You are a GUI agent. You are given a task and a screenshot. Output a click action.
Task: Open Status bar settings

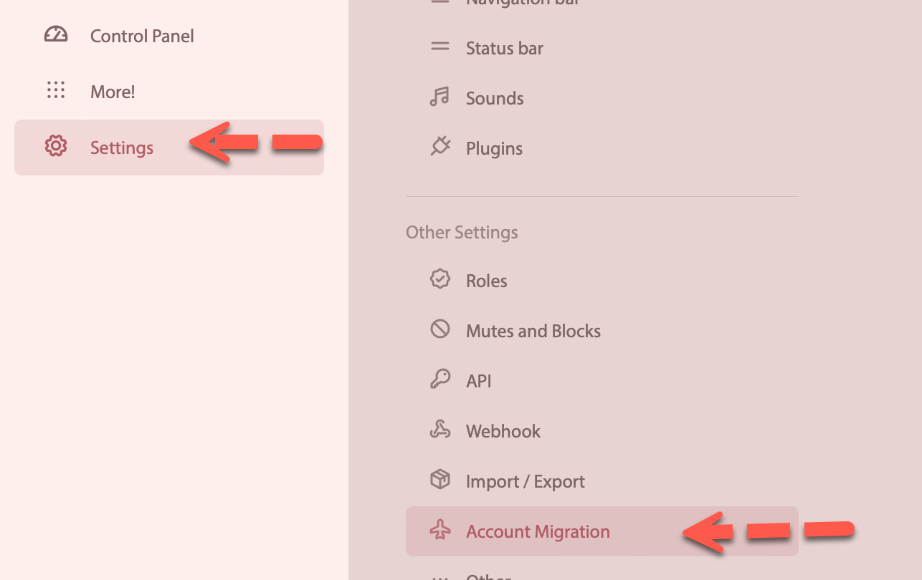pos(602,48)
